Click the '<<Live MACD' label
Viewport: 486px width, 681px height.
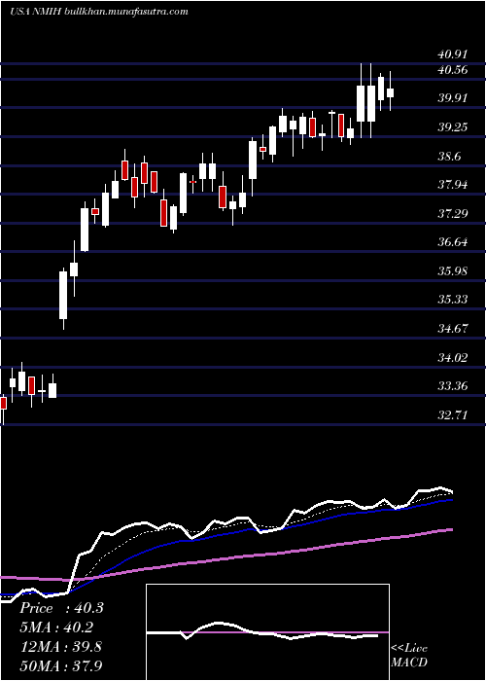coord(409,656)
